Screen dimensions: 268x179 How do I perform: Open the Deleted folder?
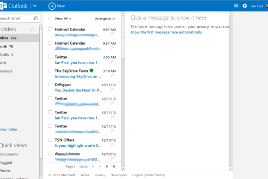[x=19, y=71]
